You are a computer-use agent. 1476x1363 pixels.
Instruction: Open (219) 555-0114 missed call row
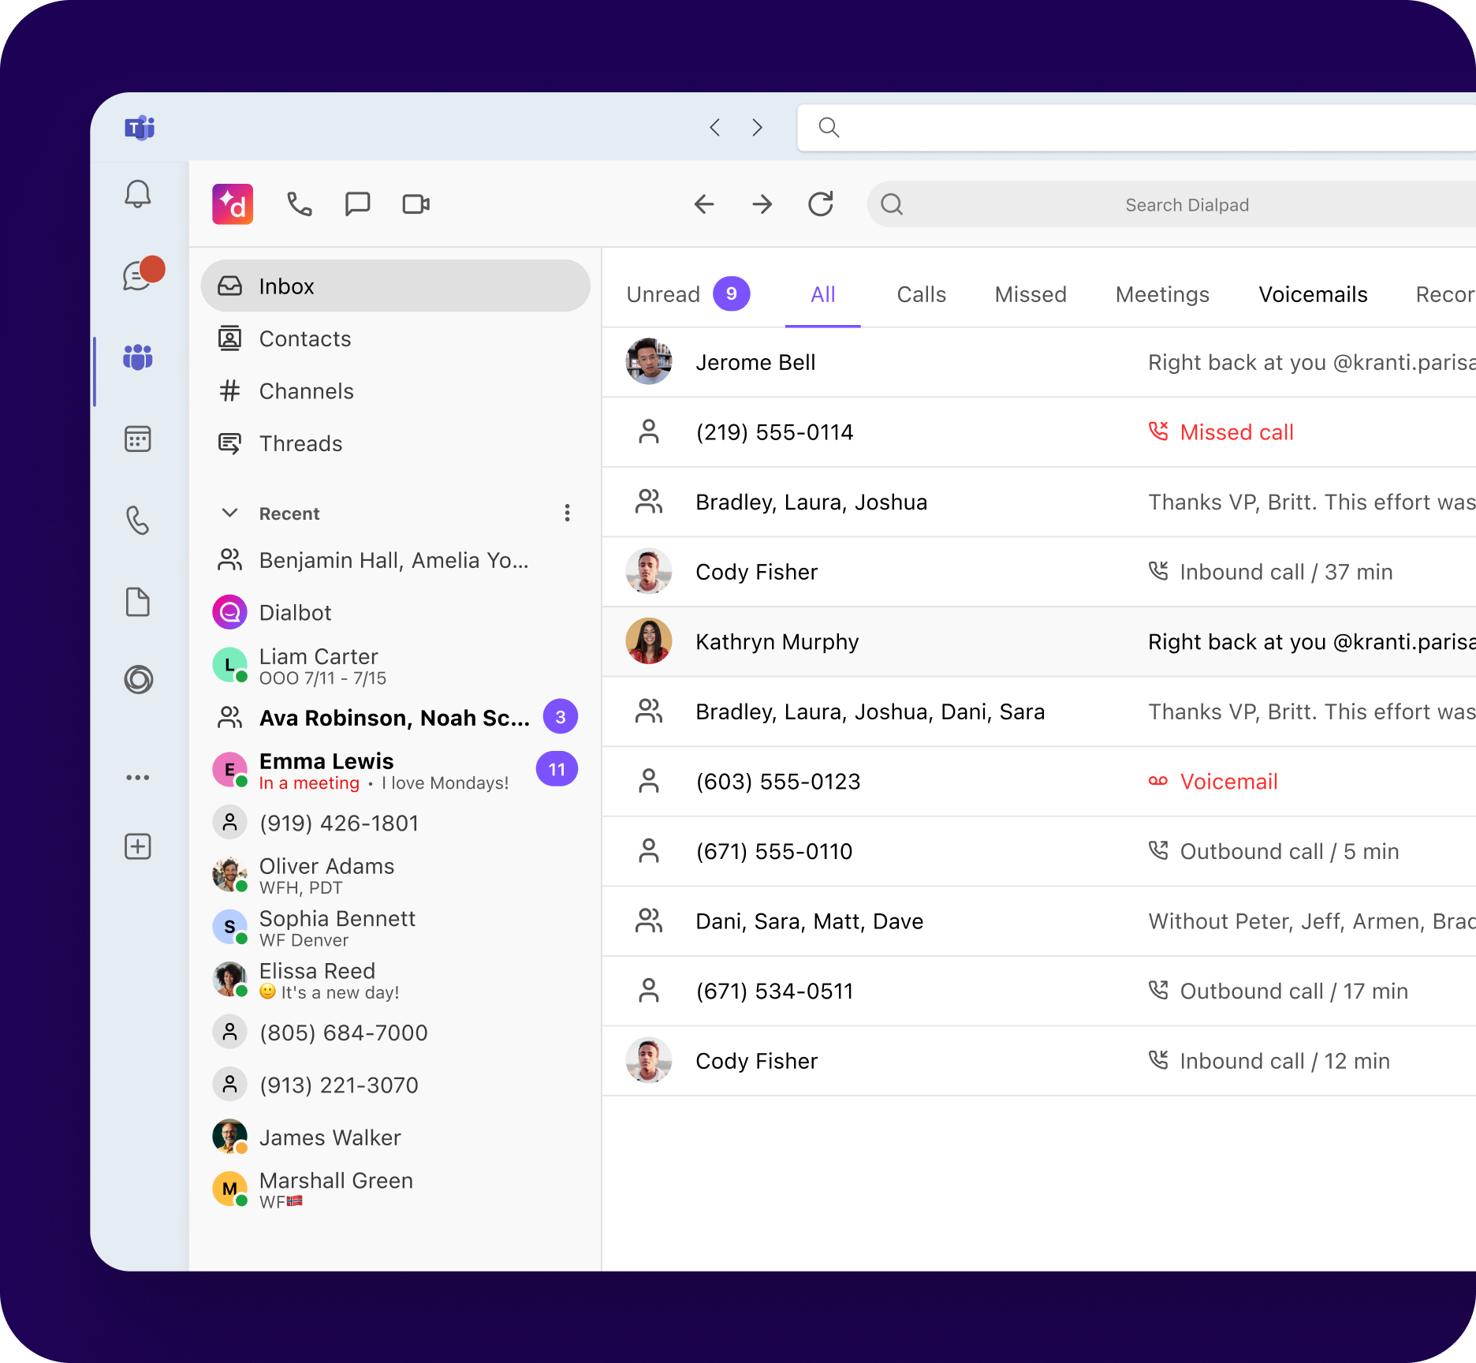coord(1039,432)
